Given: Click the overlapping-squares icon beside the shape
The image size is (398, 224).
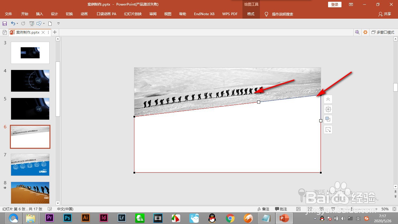Looking at the screenshot, I should tap(328, 119).
